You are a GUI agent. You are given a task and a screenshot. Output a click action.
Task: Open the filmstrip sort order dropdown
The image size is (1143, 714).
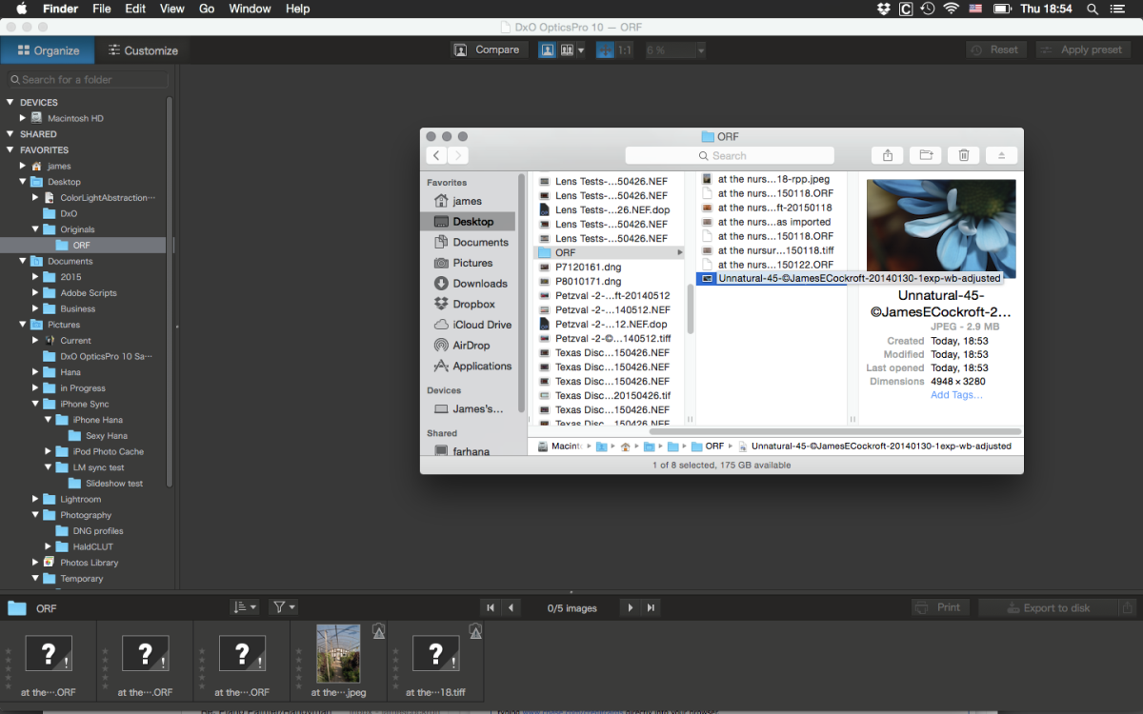tap(244, 607)
